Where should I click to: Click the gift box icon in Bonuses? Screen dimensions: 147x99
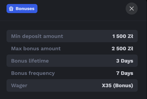pyautogui.click(x=11, y=9)
